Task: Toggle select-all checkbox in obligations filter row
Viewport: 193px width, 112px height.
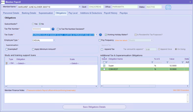Action: coord(104,62)
